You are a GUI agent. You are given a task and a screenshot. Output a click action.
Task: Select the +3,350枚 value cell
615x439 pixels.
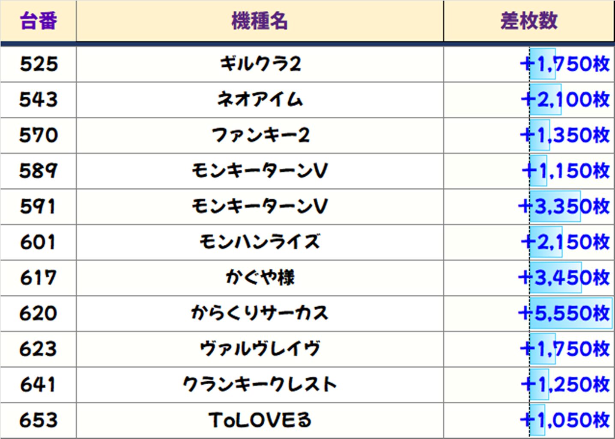pyautogui.click(x=564, y=206)
